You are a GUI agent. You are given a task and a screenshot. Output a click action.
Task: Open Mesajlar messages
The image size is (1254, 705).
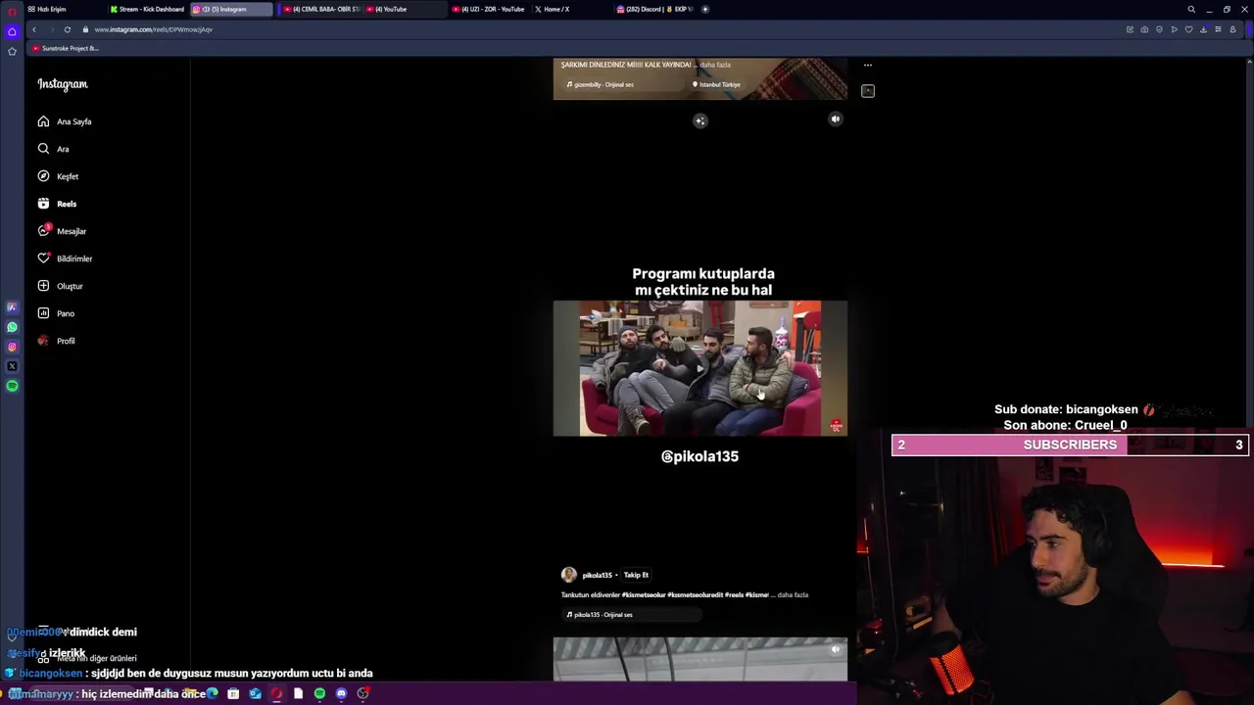62,231
